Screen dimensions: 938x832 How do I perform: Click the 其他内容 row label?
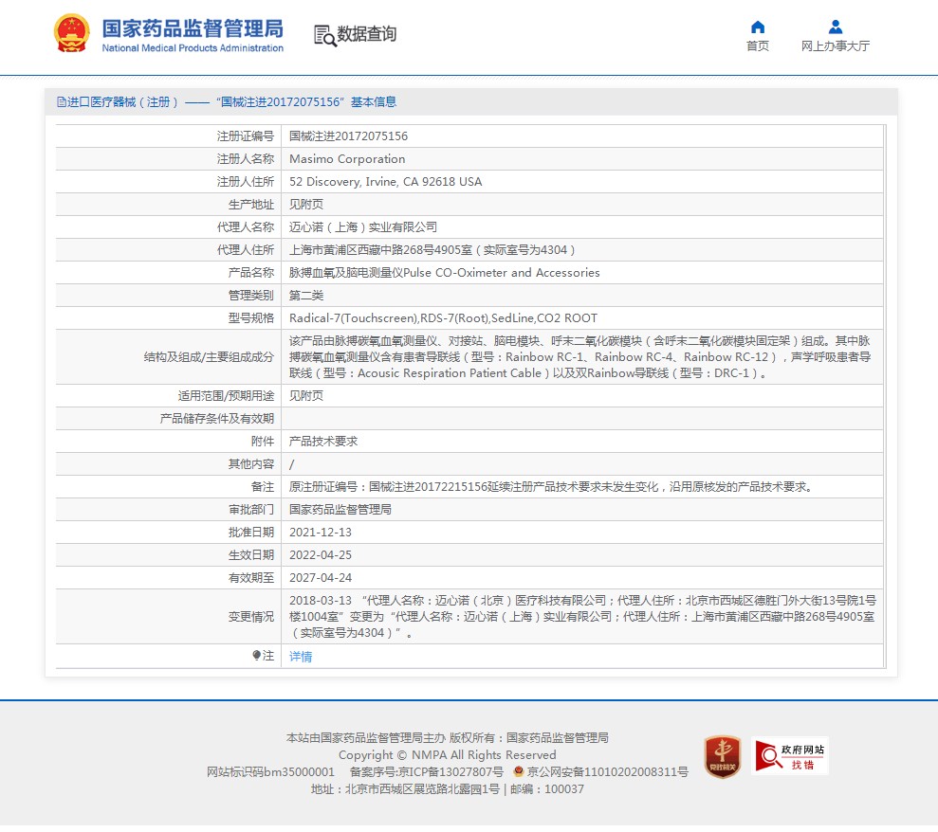[x=251, y=463]
